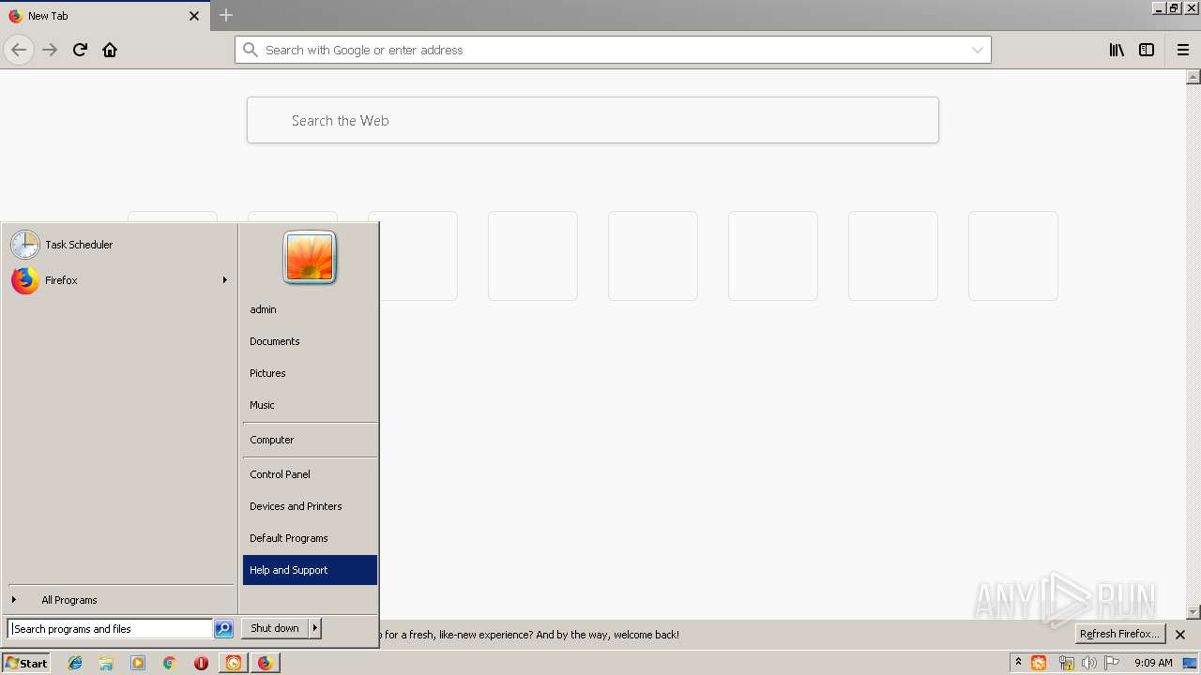Click the Shut down button

tap(275, 628)
